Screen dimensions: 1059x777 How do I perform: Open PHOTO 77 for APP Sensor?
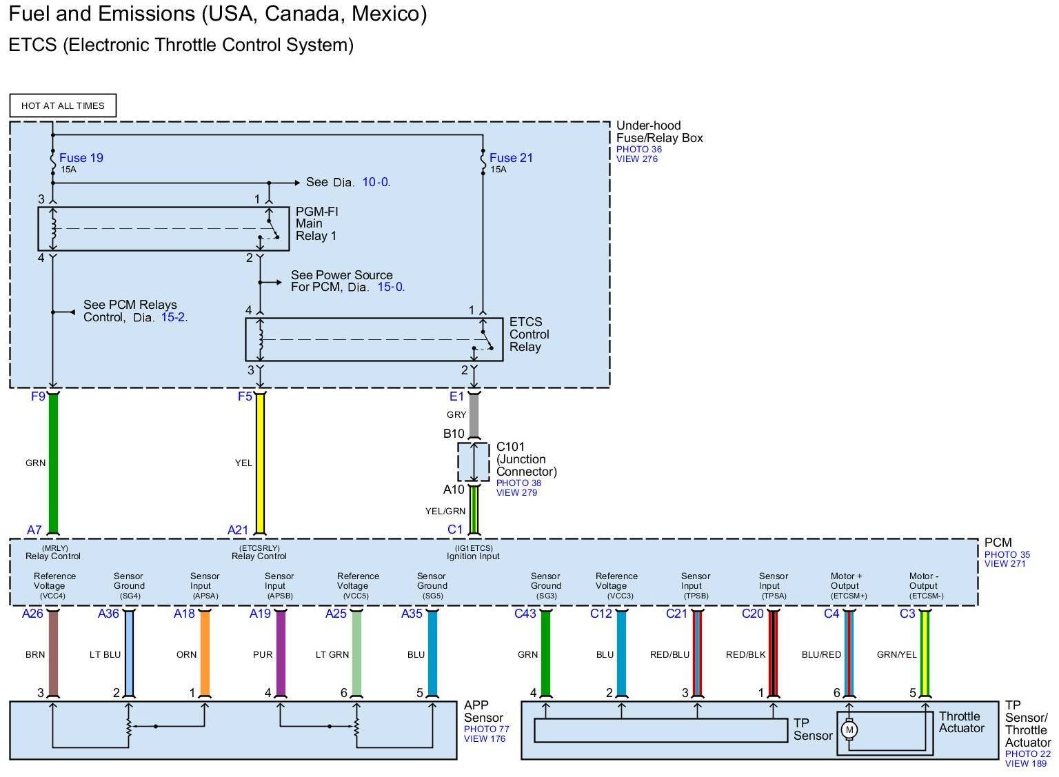point(486,729)
